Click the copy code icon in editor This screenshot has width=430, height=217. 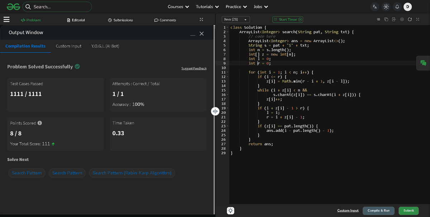tap(386, 19)
